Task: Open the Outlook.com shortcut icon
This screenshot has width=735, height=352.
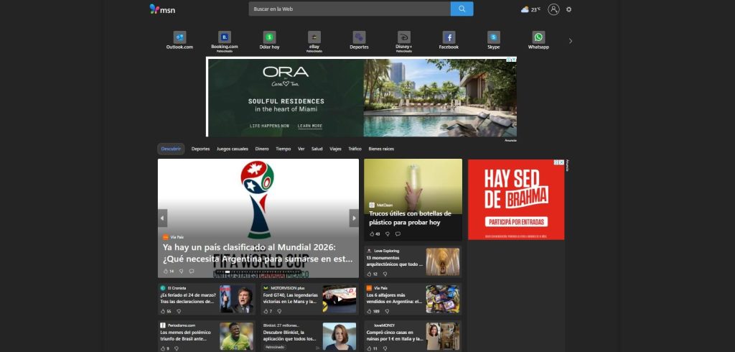Action: (179, 37)
